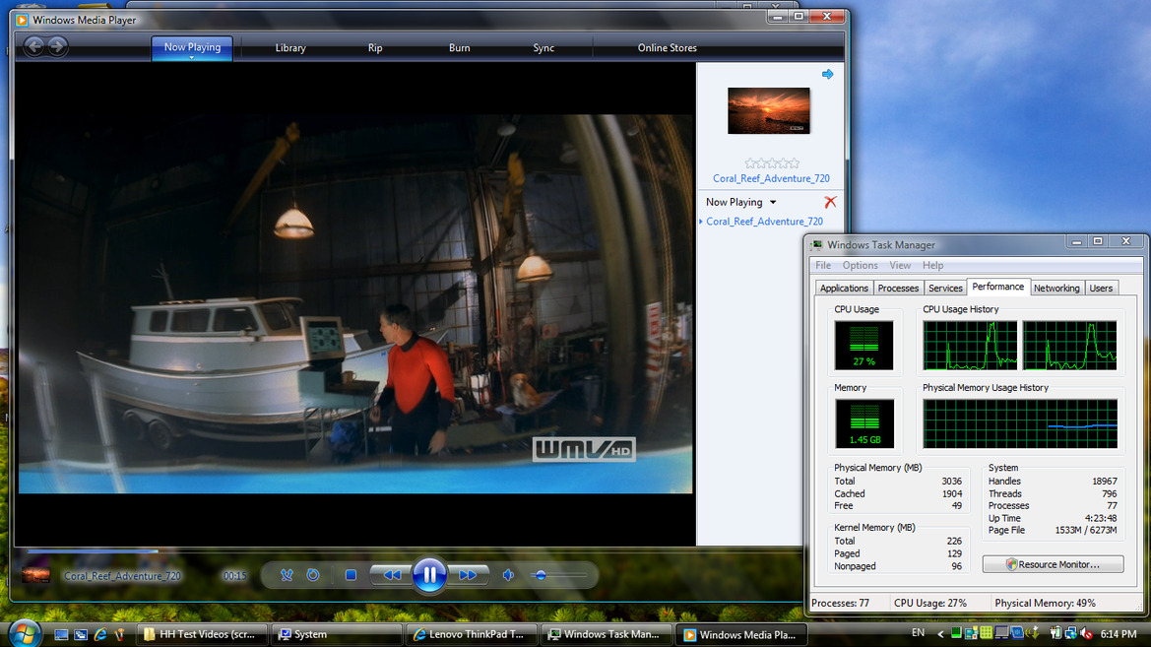Click the Forward arrow in Media Player
The image size is (1151, 647).
[x=57, y=47]
